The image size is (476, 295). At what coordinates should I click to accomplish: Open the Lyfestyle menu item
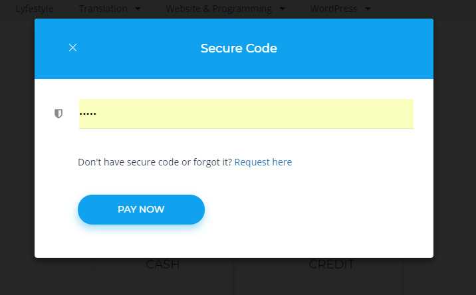[35, 9]
